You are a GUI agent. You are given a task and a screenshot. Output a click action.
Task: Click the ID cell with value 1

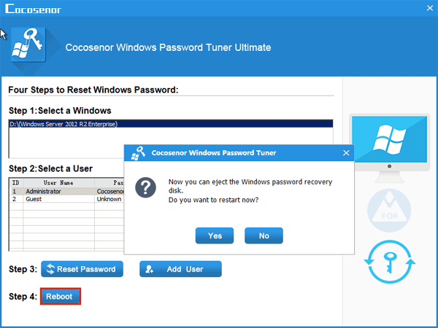tap(16, 191)
